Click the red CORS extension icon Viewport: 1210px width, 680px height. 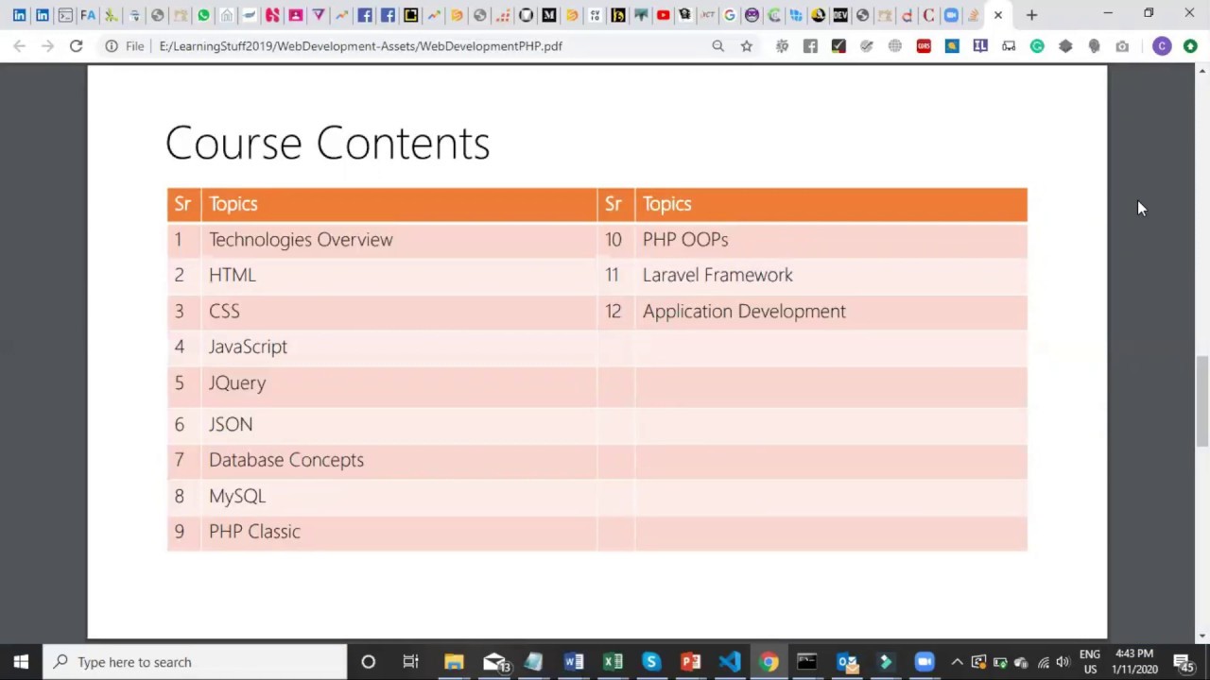point(924,45)
